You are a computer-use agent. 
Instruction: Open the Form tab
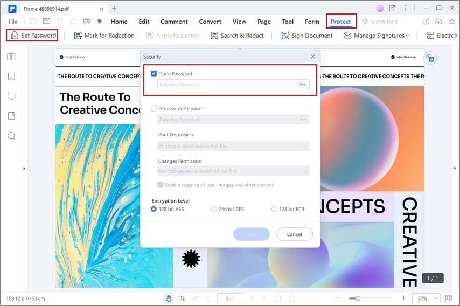coord(312,22)
